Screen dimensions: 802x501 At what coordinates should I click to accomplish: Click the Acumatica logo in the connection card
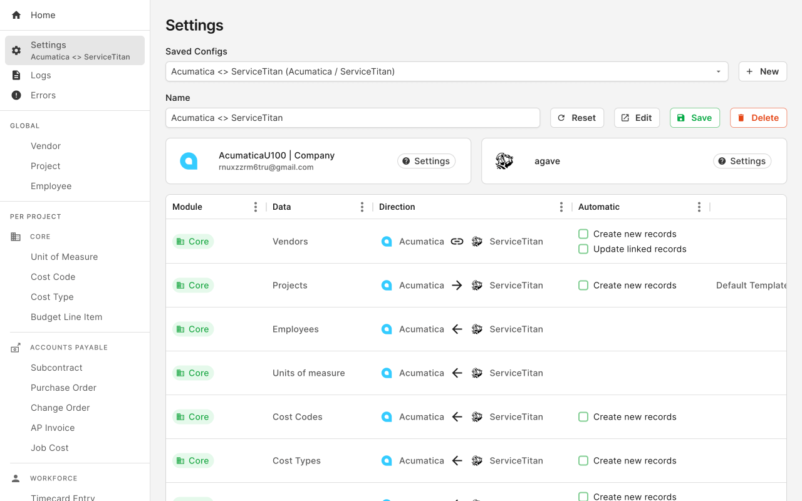tap(189, 161)
